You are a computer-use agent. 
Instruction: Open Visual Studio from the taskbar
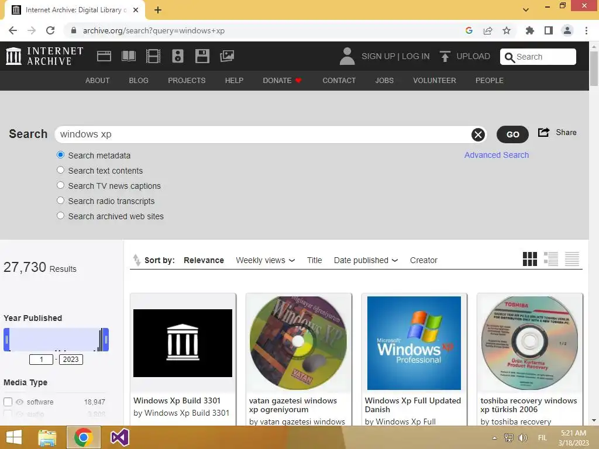pyautogui.click(x=119, y=437)
